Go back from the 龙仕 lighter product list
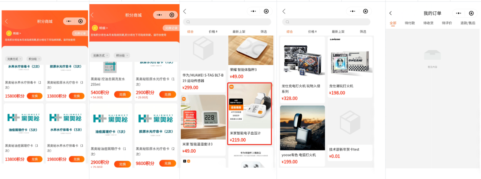This screenshot has width=481, height=179. [284, 12]
